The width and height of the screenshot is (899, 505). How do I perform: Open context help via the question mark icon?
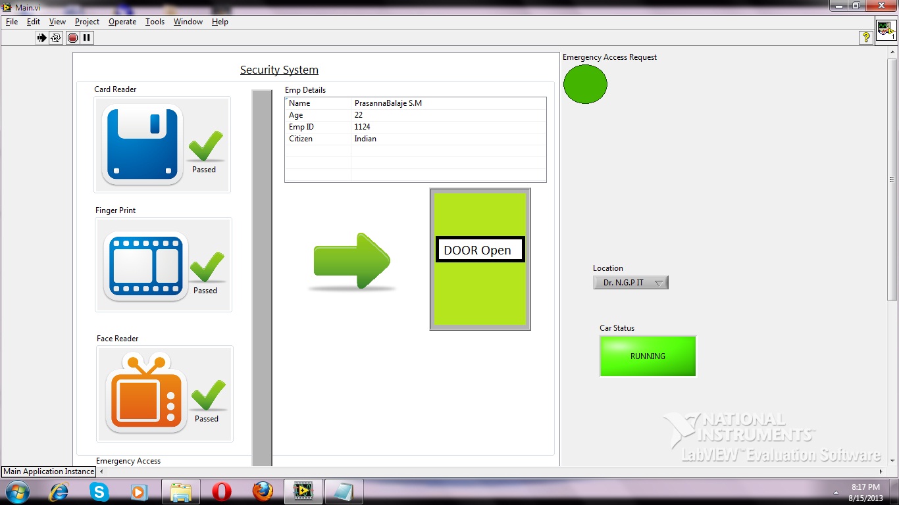865,37
